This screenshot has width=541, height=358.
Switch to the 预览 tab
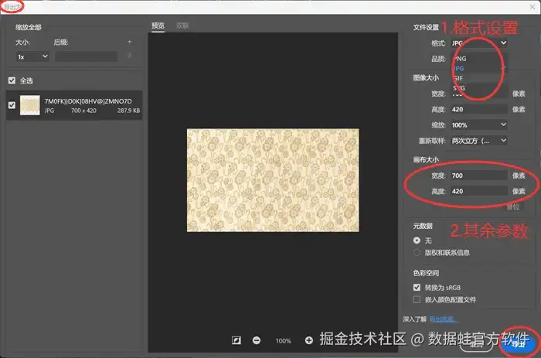point(158,26)
